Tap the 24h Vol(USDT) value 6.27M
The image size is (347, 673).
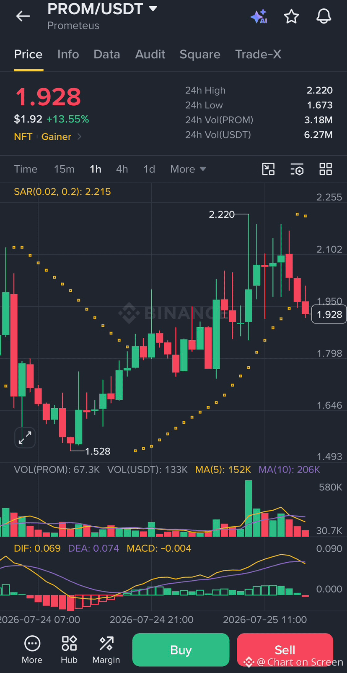click(x=319, y=135)
